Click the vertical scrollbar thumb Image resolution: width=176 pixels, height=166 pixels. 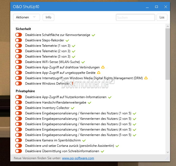point(168,54)
